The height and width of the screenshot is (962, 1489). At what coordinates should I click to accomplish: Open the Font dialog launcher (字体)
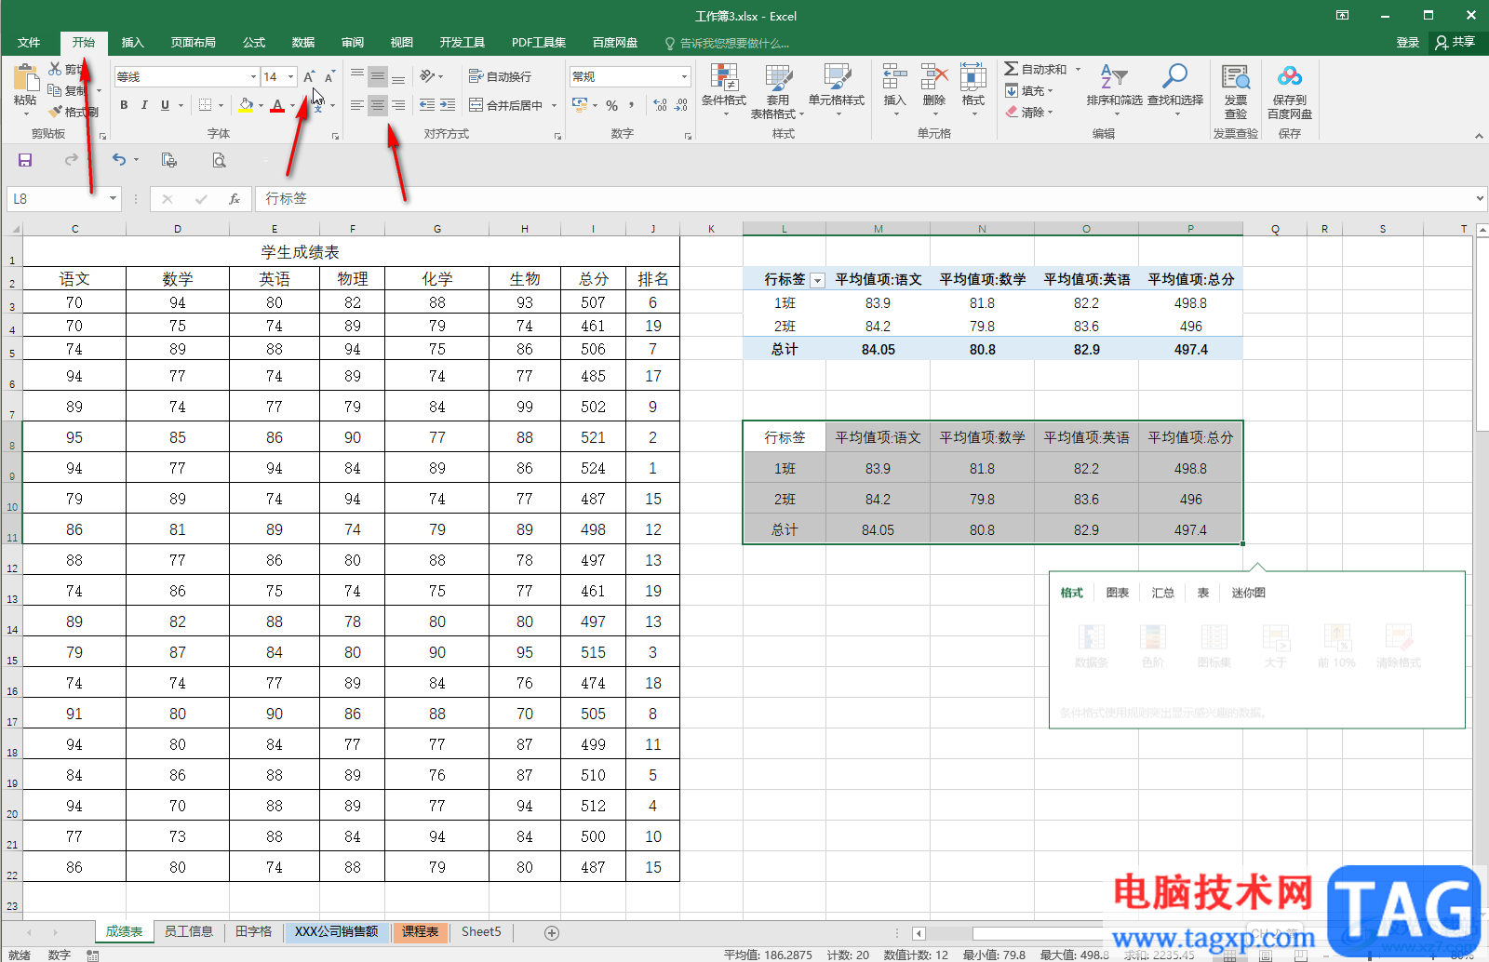point(335,136)
